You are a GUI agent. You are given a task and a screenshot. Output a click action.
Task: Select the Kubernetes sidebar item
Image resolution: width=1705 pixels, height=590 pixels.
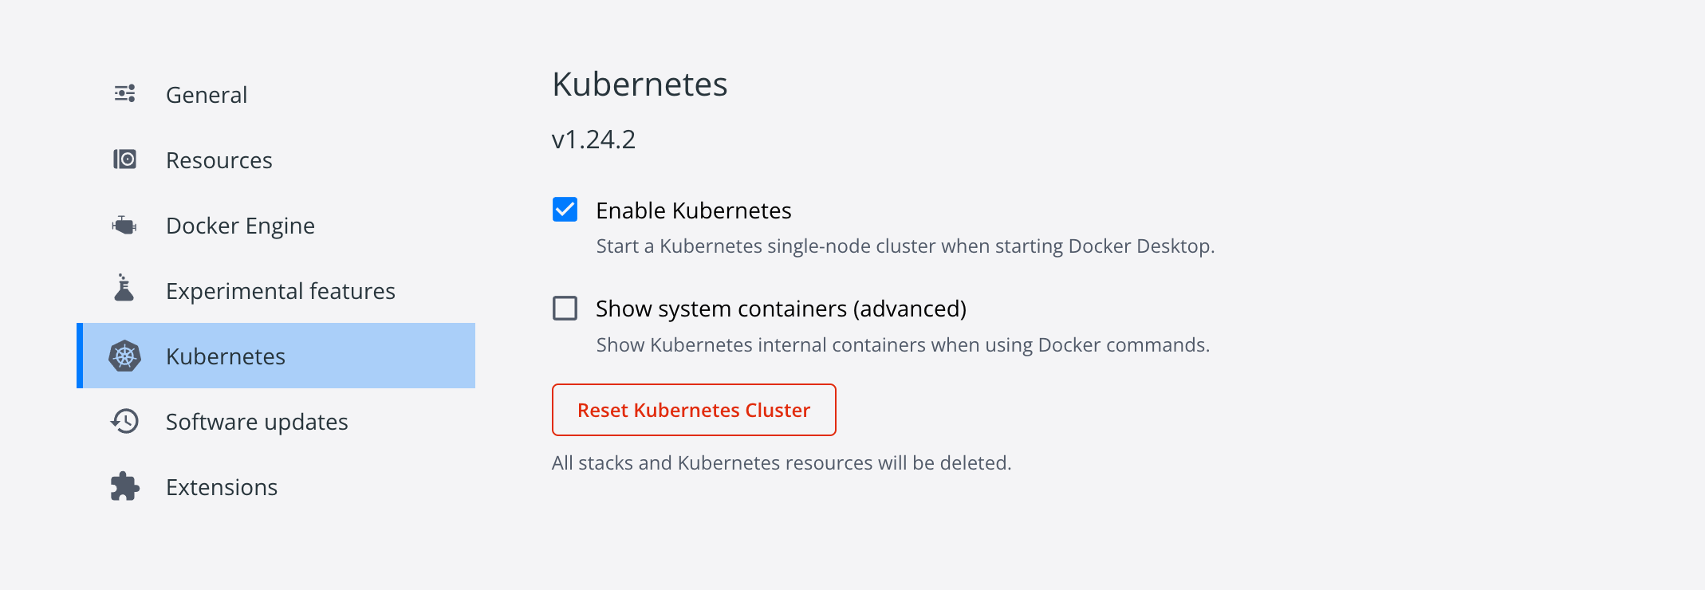click(x=226, y=356)
